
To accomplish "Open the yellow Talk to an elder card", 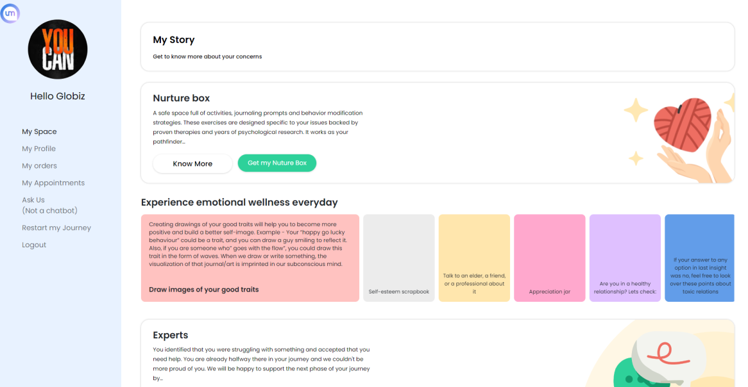I will point(474,258).
